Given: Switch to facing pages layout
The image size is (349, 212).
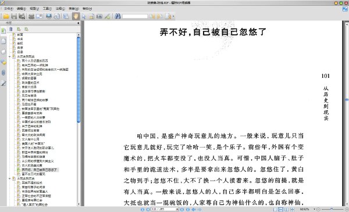Looking at the screenshot, I should pos(286,209).
